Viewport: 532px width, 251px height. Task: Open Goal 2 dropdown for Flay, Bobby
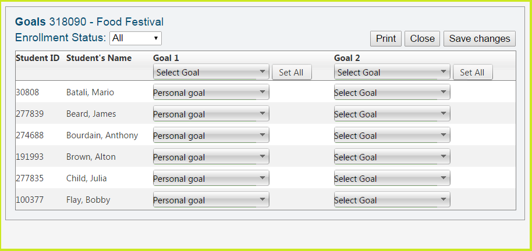pyautogui.click(x=392, y=200)
